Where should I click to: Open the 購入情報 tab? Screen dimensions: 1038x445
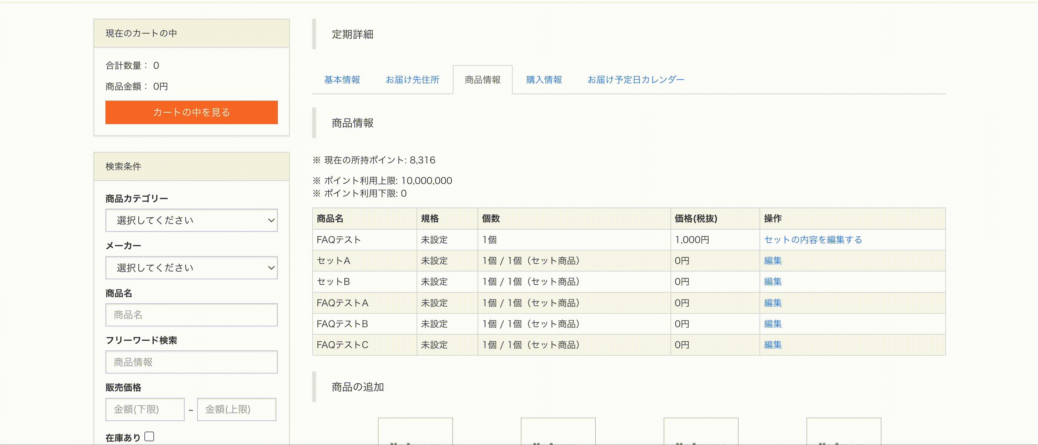[544, 80]
